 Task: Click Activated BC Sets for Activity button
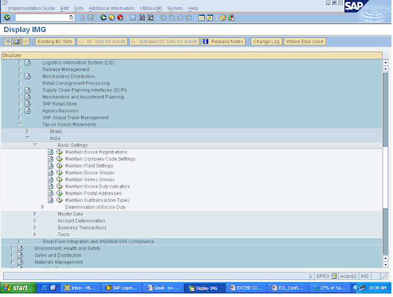(x=165, y=42)
